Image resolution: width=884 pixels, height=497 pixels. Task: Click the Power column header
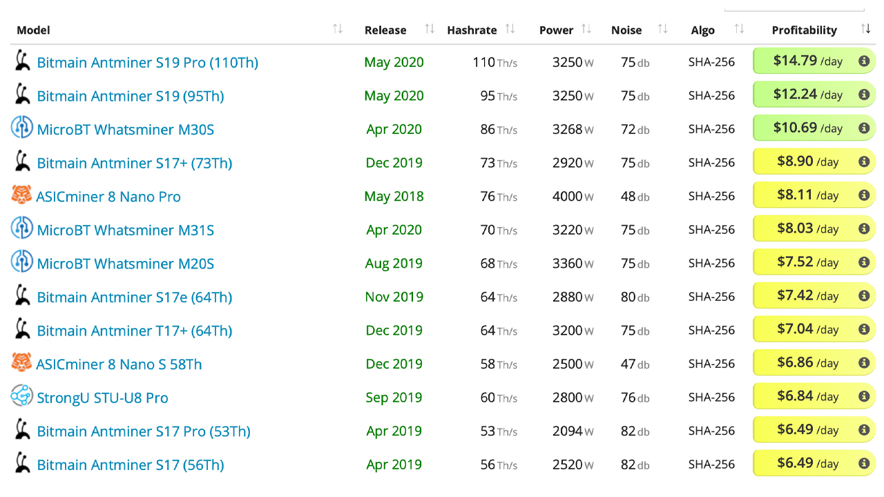556,30
